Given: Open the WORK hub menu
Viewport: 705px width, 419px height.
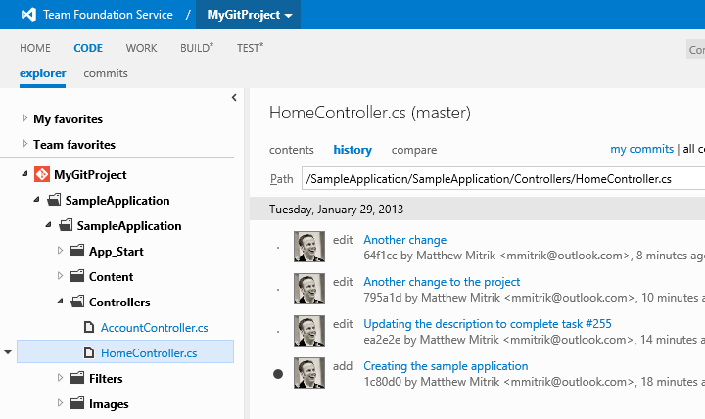Looking at the screenshot, I should (141, 48).
